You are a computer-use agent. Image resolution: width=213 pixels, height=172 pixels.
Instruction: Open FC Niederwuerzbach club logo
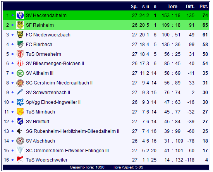click(20, 34)
